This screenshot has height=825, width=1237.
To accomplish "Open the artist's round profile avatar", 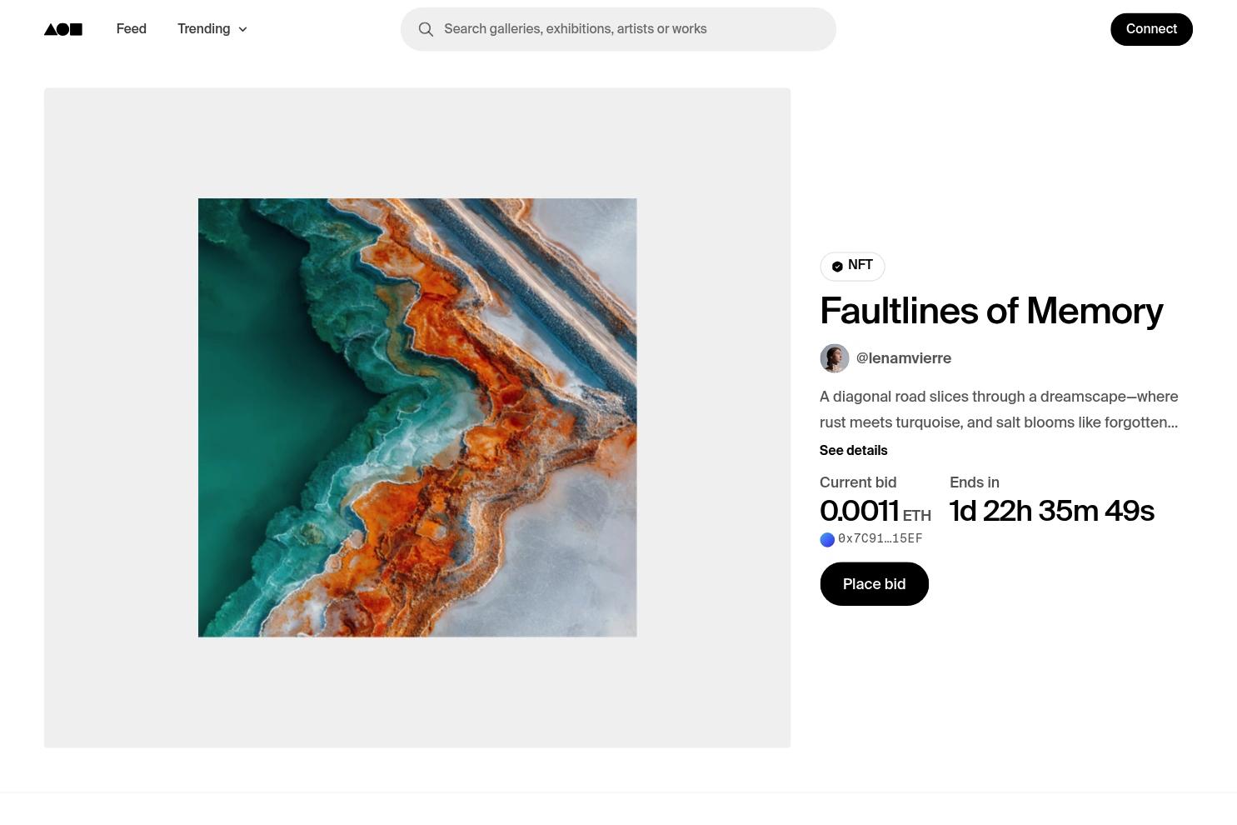I will (834, 358).
